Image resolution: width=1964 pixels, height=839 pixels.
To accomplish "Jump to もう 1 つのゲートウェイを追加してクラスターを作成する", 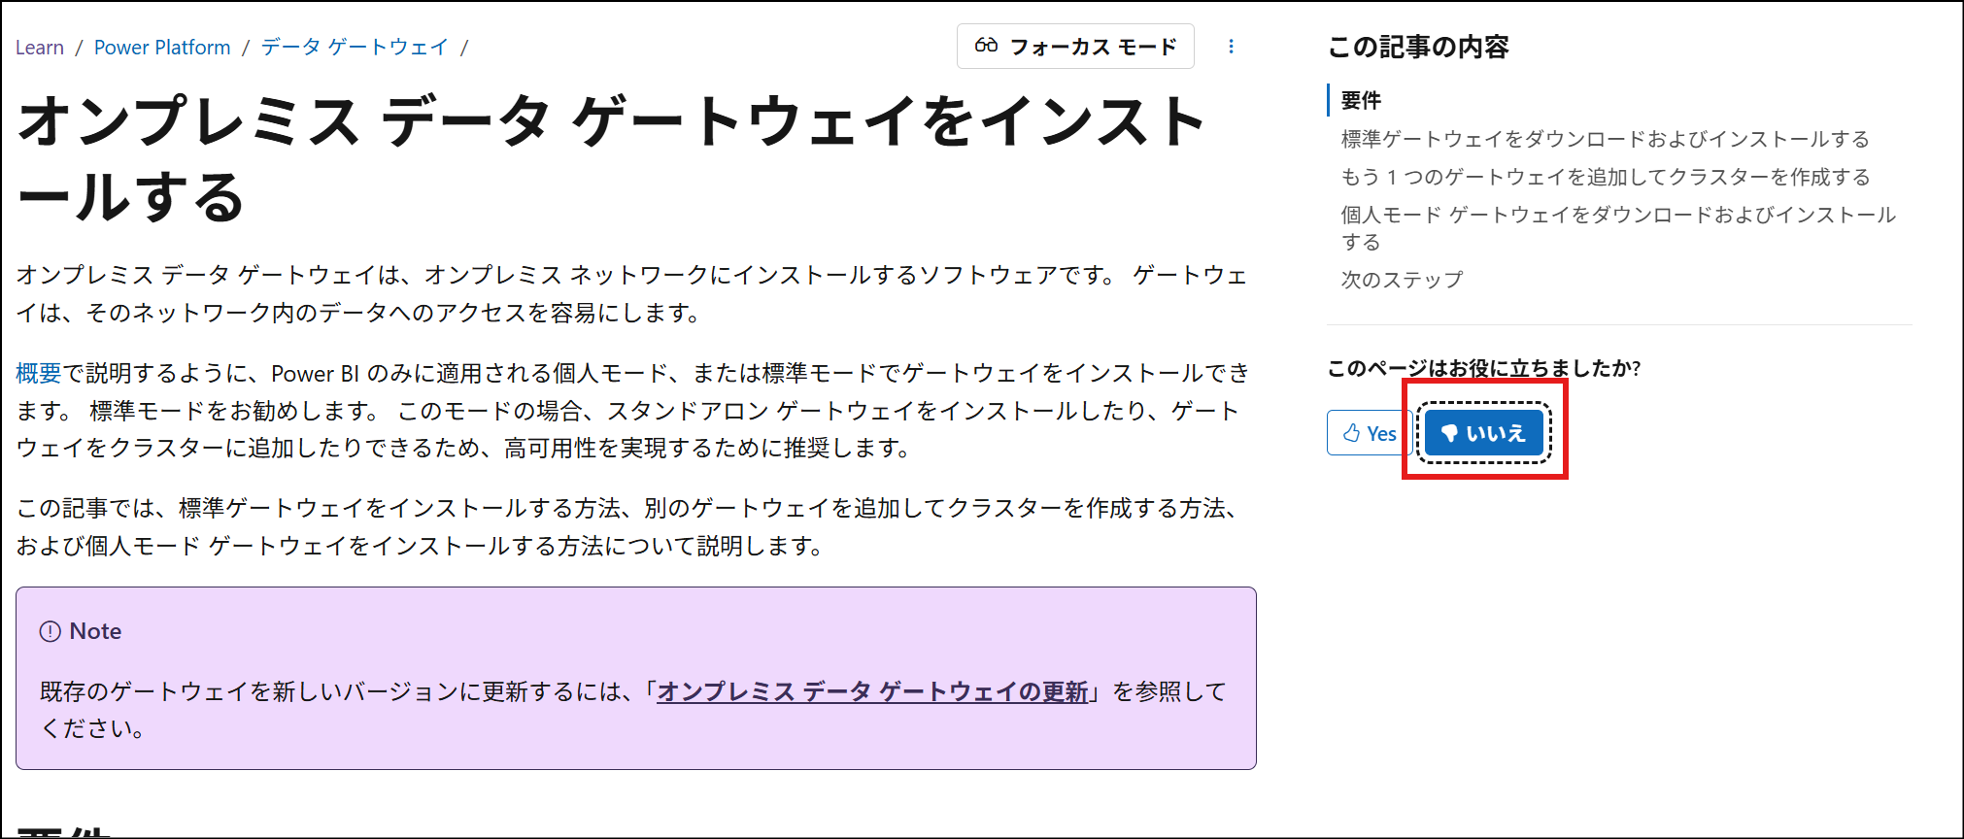I will pyautogui.click(x=1605, y=177).
